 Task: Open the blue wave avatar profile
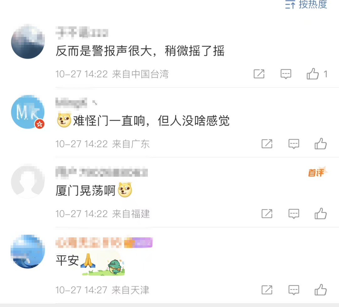(28, 251)
